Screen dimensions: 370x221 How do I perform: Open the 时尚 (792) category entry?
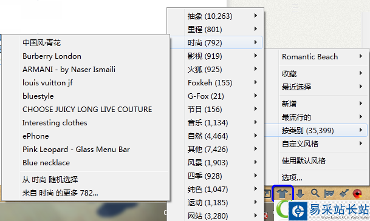(x=216, y=42)
